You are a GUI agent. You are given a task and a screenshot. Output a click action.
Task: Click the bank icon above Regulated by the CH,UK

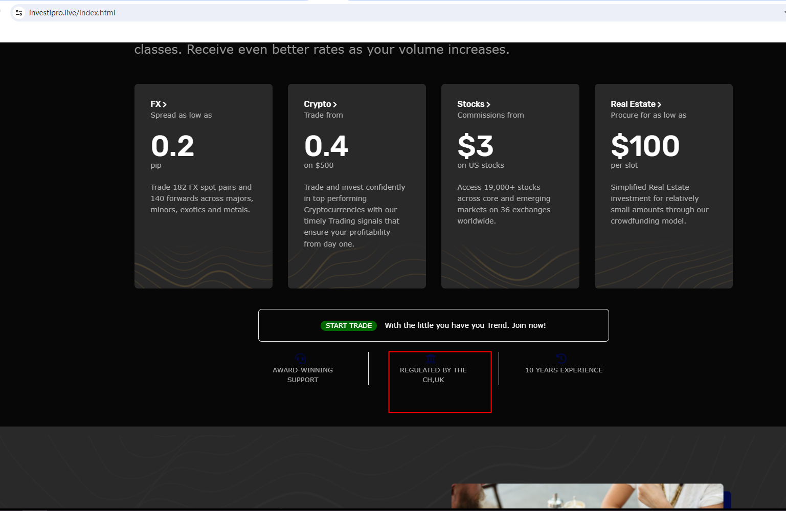point(431,359)
